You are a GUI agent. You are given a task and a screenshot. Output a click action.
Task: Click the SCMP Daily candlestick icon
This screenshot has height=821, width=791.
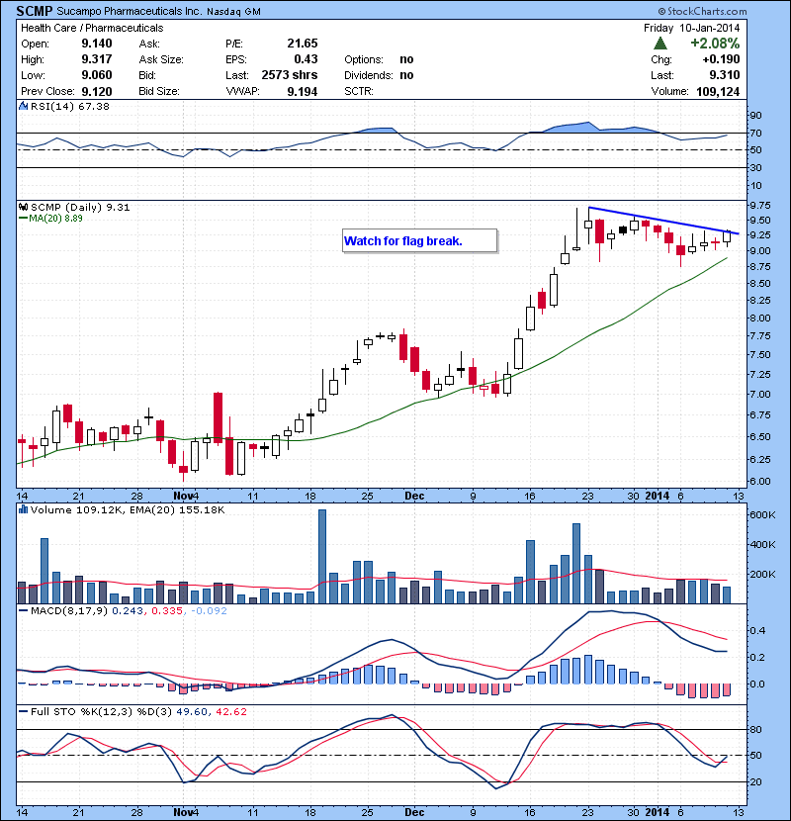(x=23, y=207)
